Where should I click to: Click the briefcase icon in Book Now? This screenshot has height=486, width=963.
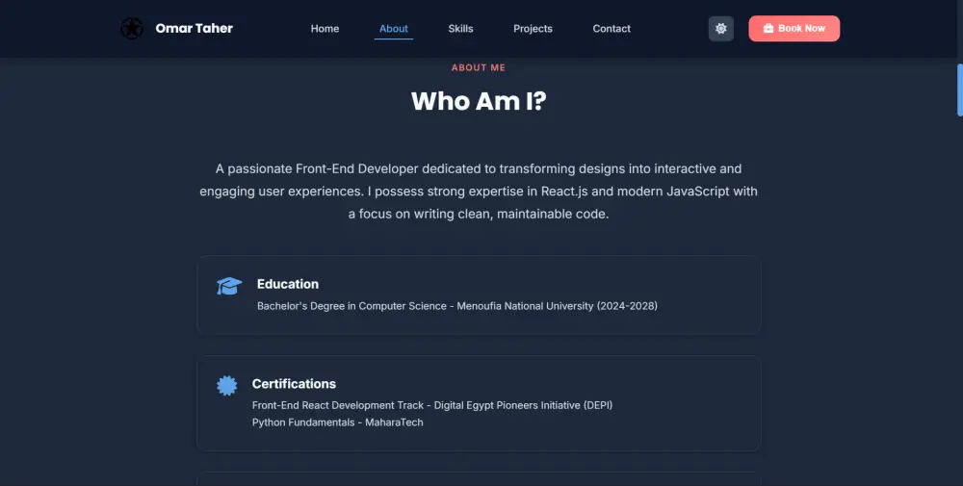coord(768,29)
